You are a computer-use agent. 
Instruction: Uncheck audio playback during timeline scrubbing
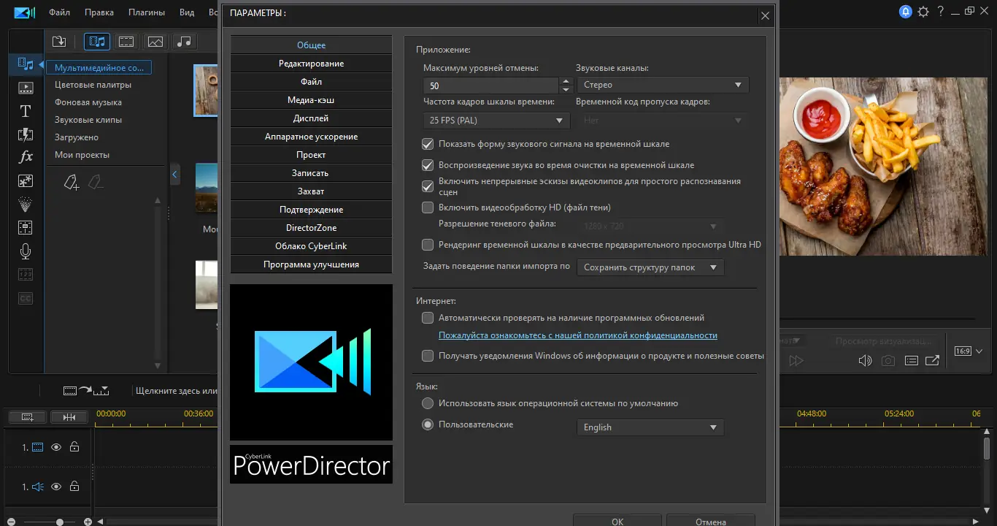pyautogui.click(x=428, y=165)
